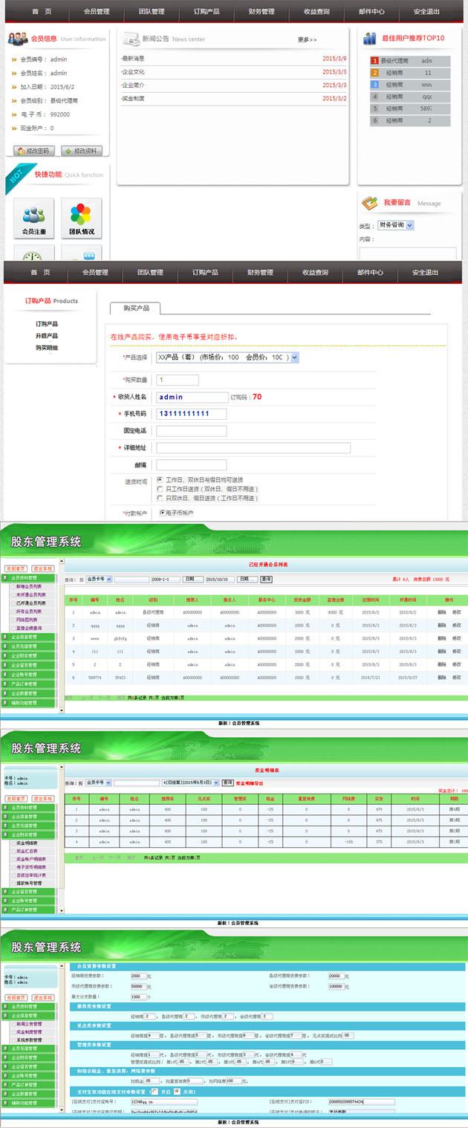Click the 我要留言 message icon
The image size is (468, 1128).
(x=370, y=203)
